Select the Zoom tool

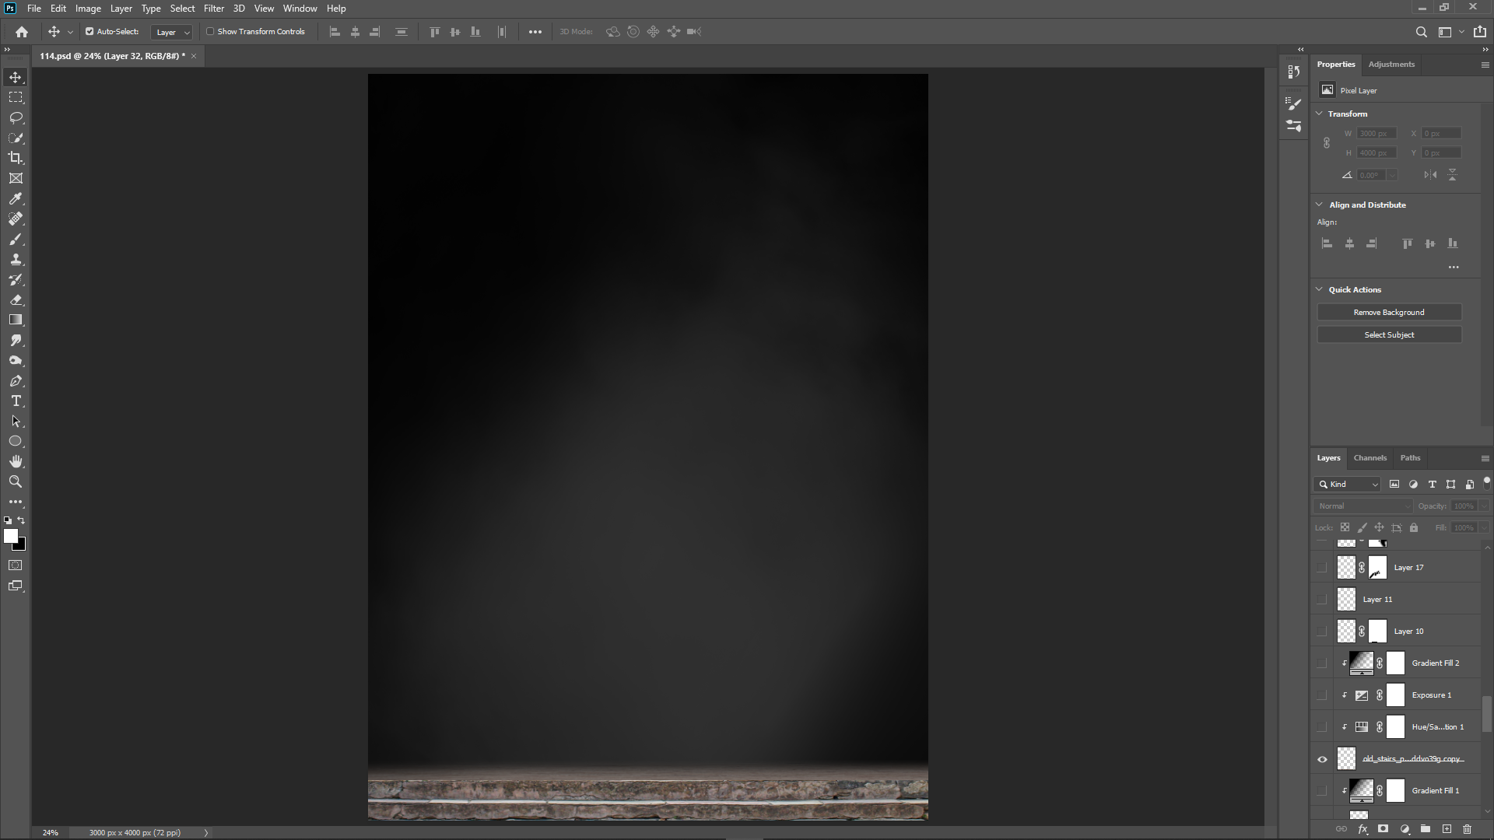coord(16,481)
